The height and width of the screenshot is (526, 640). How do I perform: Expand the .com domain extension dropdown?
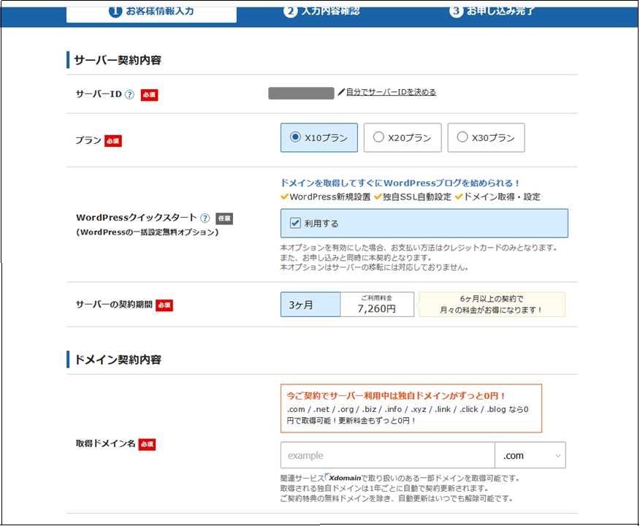coord(530,455)
